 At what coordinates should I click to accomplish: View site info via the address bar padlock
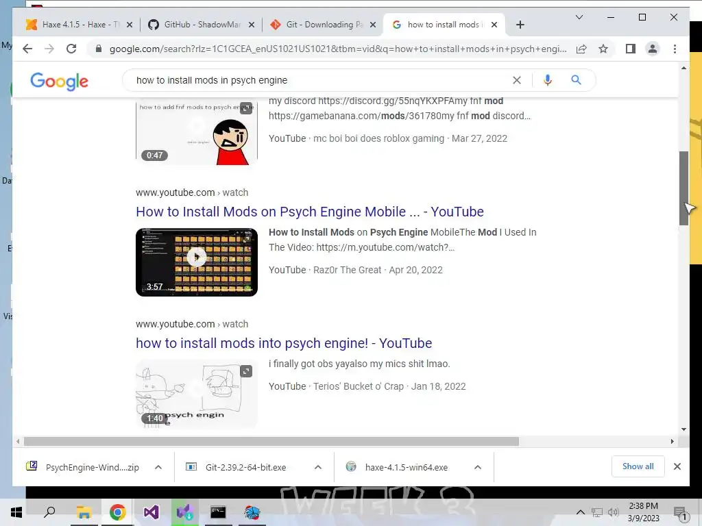point(99,49)
